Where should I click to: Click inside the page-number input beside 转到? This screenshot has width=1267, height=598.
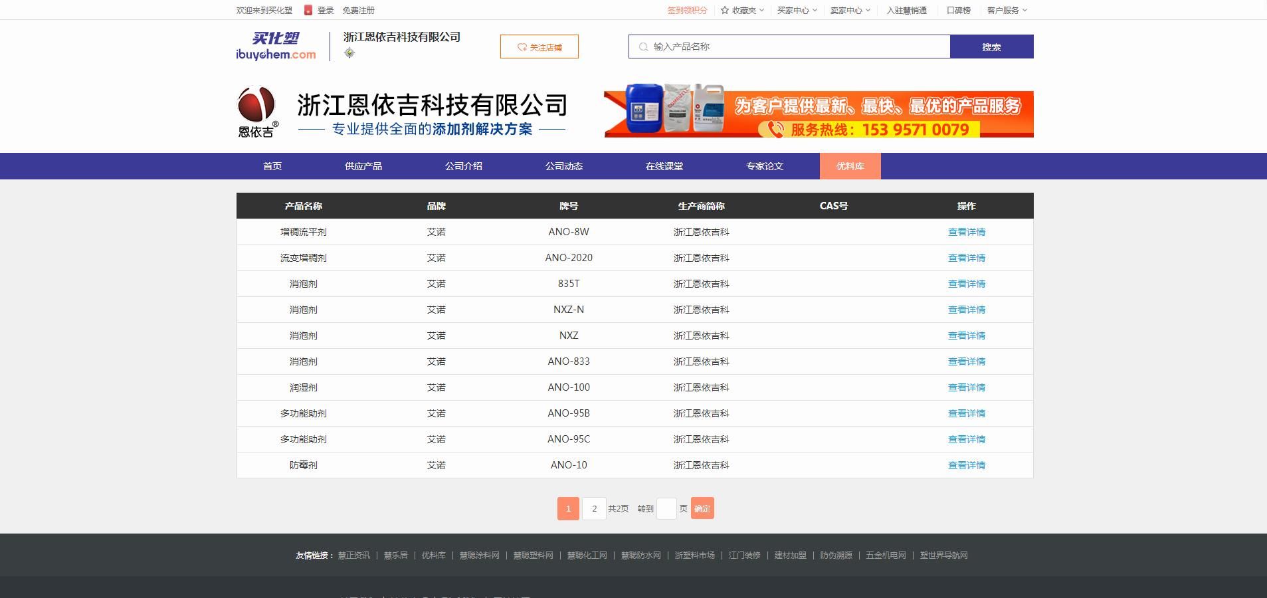pos(666,508)
